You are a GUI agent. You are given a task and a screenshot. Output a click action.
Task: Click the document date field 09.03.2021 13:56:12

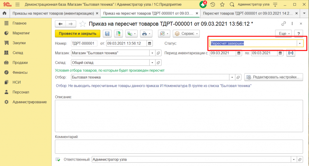click(x=126, y=43)
